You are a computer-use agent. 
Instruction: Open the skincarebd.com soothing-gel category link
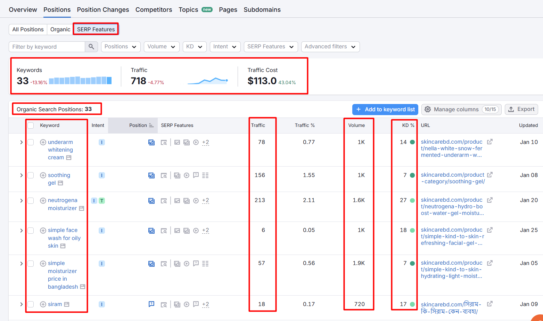pyautogui.click(x=453, y=178)
